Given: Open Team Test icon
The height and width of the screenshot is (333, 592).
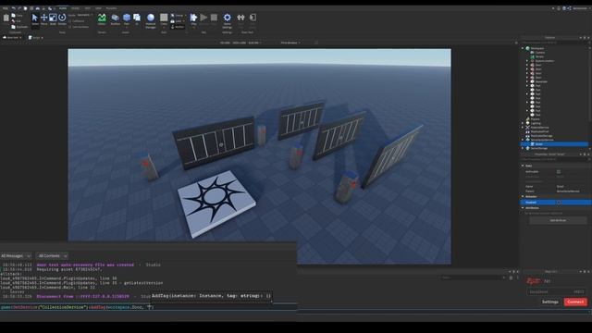Looking at the screenshot, I should (x=240, y=18).
